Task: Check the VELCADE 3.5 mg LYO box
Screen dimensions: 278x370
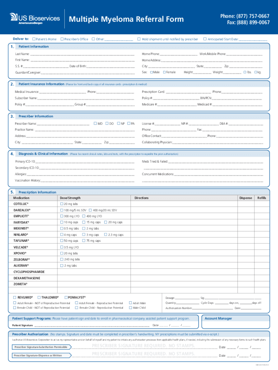Action: point(61,247)
